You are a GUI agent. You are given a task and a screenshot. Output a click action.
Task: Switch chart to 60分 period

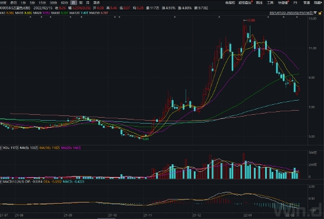(x=64, y=3)
